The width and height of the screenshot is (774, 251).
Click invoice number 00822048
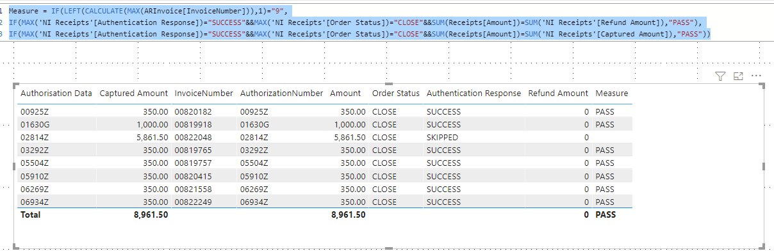coord(193,138)
